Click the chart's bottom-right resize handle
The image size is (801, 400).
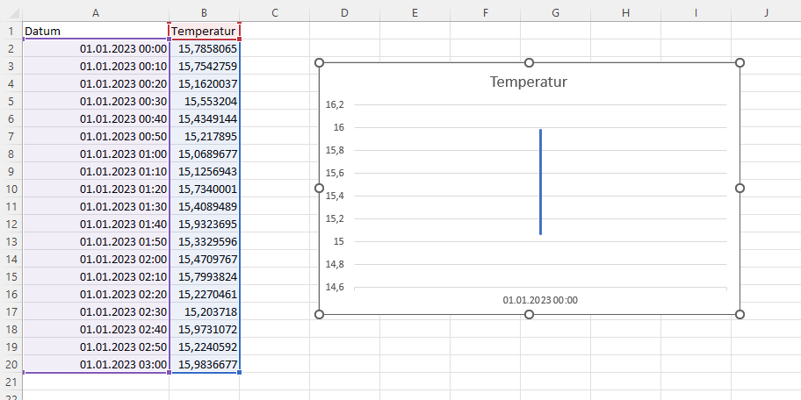pos(740,314)
